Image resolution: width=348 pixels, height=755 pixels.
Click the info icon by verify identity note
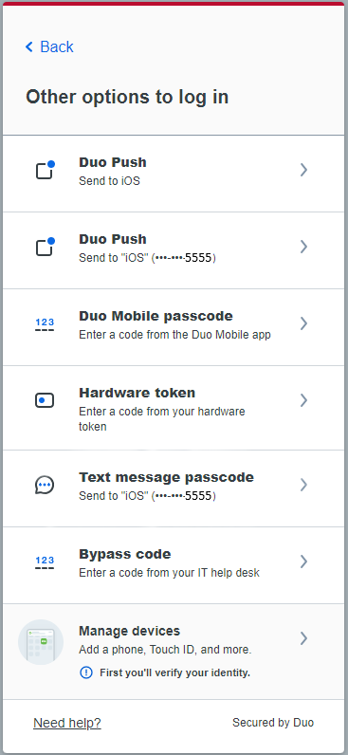point(86,672)
